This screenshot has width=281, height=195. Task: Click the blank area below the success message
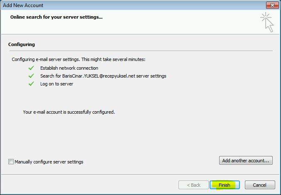(x=140, y=134)
